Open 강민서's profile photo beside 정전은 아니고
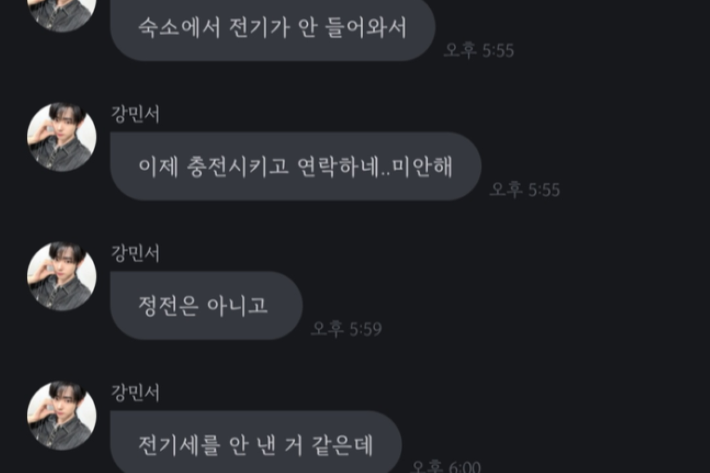The width and height of the screenshot is (710, 473). (x=62, y=276)
